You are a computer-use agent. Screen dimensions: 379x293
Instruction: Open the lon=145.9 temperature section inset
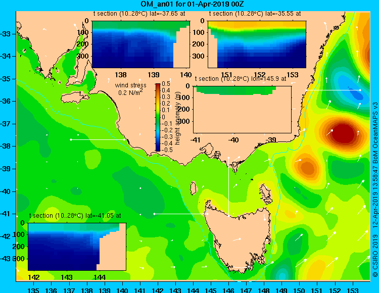coord(242,110)
